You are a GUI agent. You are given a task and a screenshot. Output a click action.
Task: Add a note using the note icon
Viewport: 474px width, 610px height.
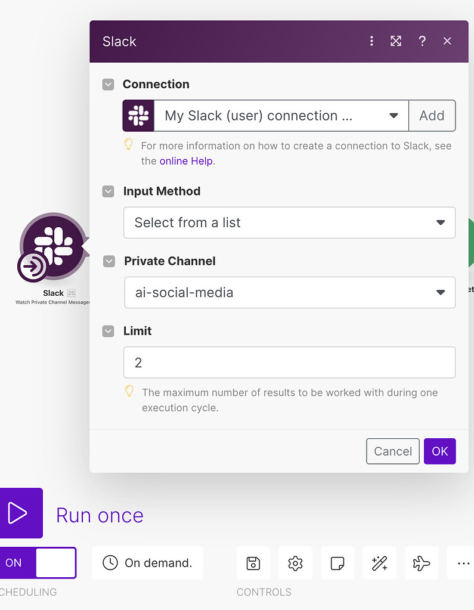tap(337, 562)
